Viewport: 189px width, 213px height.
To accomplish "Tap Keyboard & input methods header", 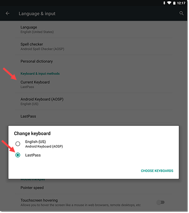I will [x=40, y=73].
